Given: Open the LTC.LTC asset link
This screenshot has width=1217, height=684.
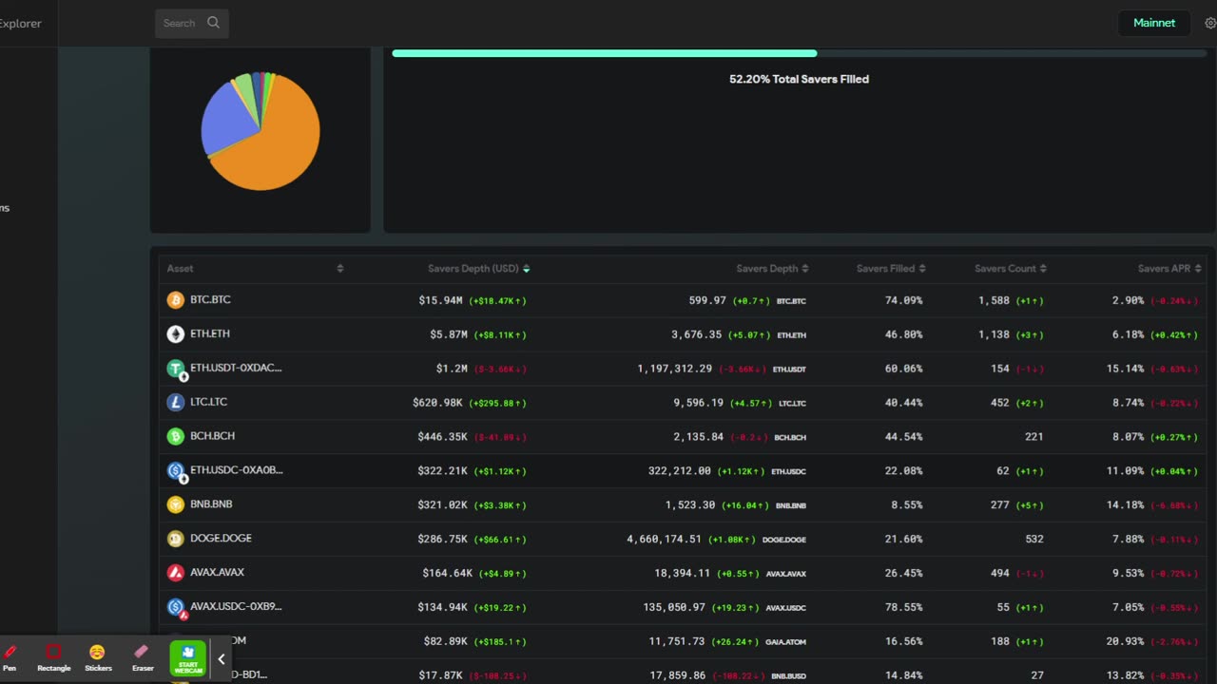Looking at the screenshot, I should pos(208,402).
